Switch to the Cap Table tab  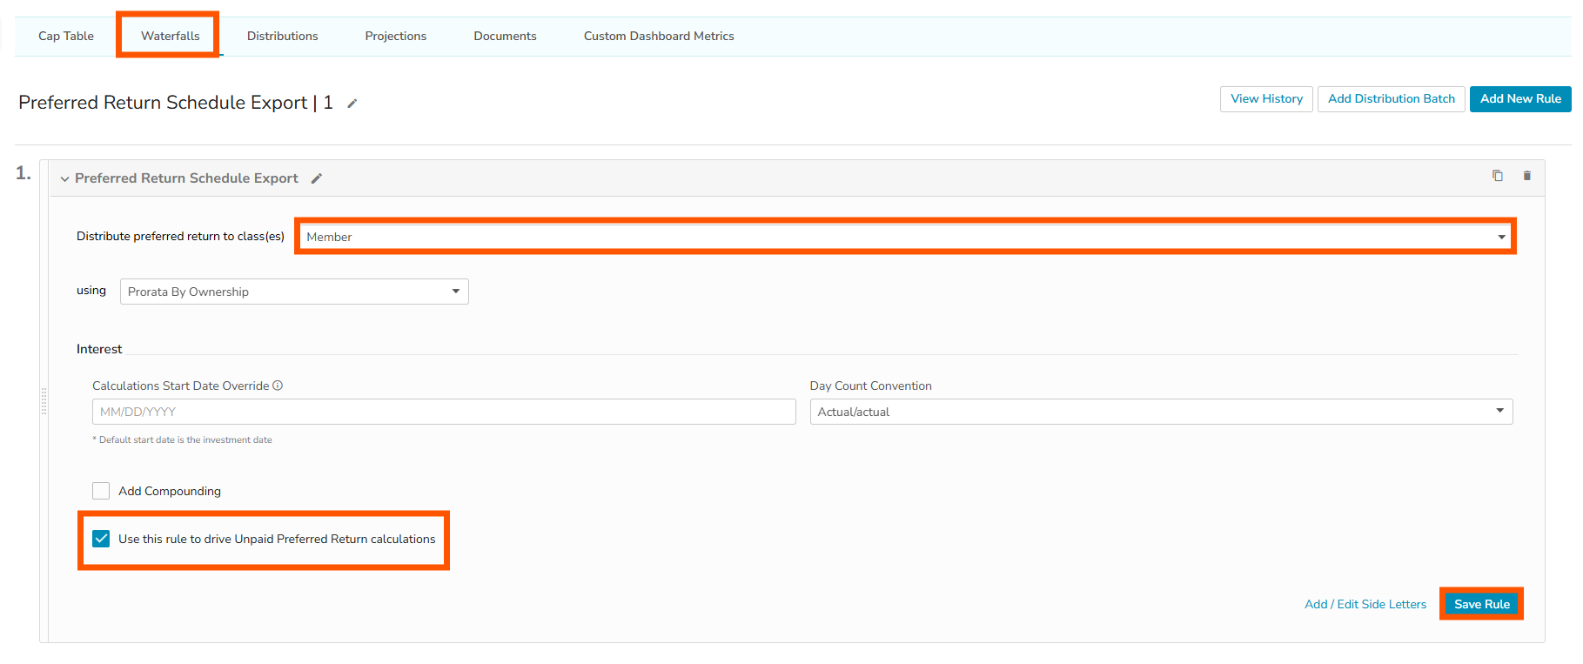click(x=66, y=36)
